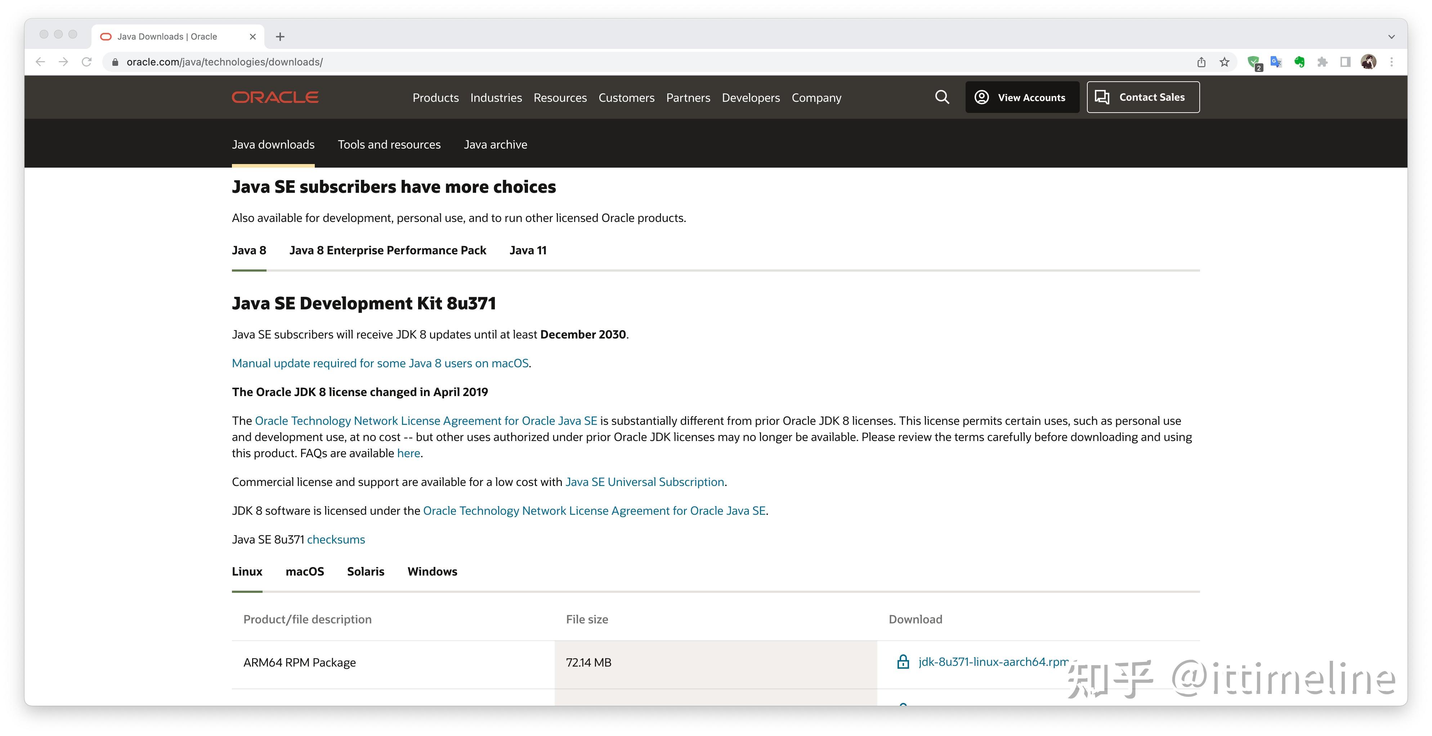
Task: Open the Products navigation menu
Action: [435, 98]
